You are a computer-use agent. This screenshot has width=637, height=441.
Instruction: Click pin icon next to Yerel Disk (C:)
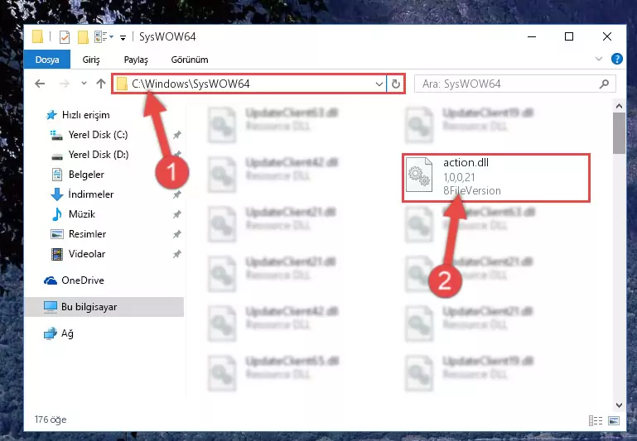tap(176, 135)
